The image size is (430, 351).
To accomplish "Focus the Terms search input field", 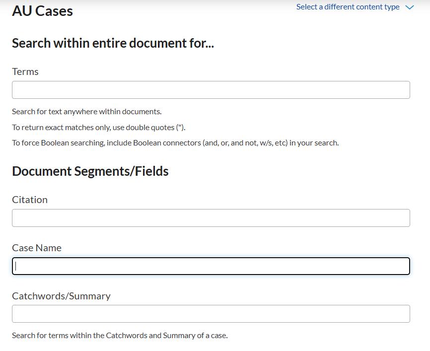I will [x=211, y=90].
